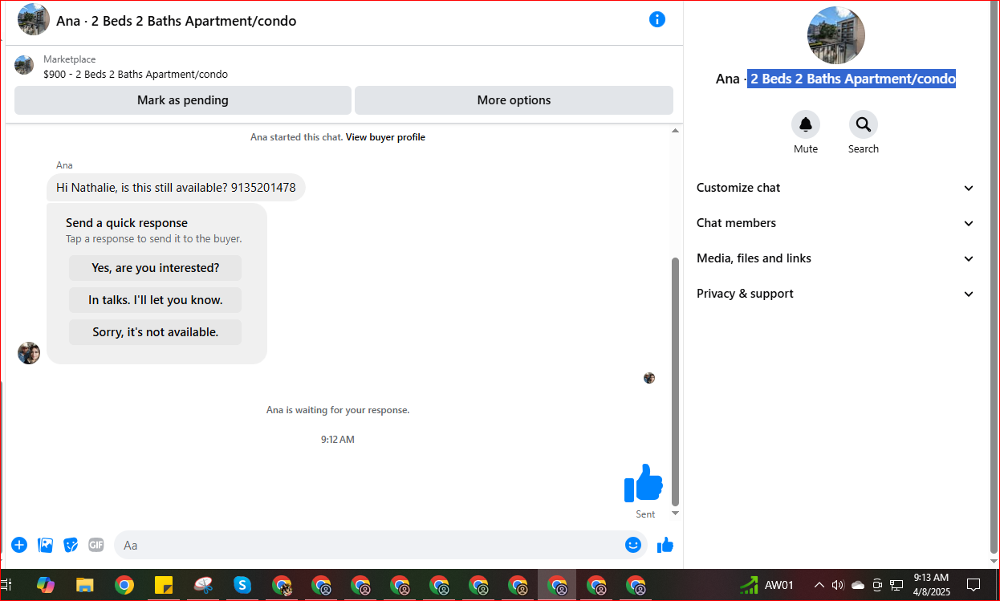Open Sticky Notes from the taskbar
Image resolution: width=1000 pixels, height=601 pixels.
click(x=164, y=585)
